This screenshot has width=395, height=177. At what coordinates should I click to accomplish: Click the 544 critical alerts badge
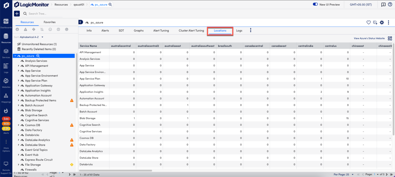coord(6,119)
